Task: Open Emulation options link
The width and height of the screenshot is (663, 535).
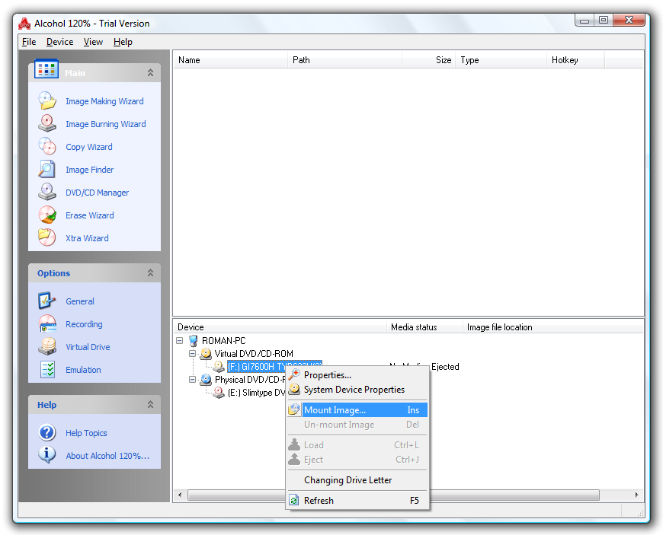Action: coord(83,370)
